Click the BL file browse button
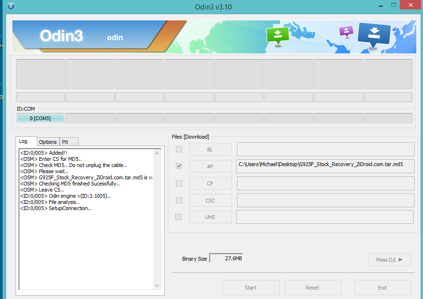 click(x=210, y=149)
